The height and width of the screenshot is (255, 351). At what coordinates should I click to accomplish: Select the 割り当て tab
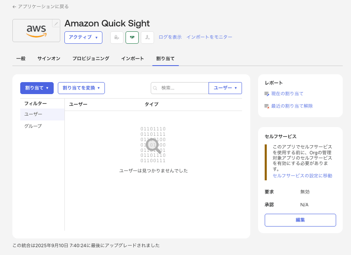pyautogui.click(x=166, y=59)
